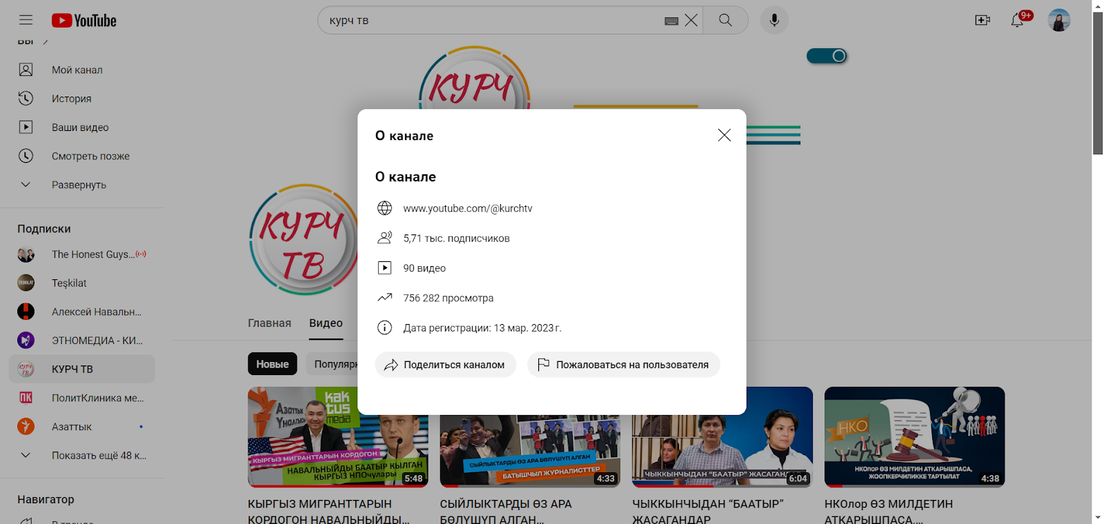Open Алексей Навальный subscription
This screenshot has height=524, width=1104.
tap(81, 312)
